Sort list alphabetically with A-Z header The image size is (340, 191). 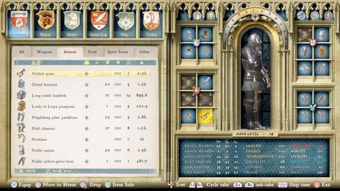pyautogui.click(x=37, y=63)
